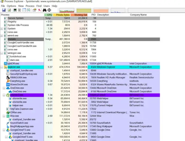Select the vmmem process row

click(x=80, y=39)
